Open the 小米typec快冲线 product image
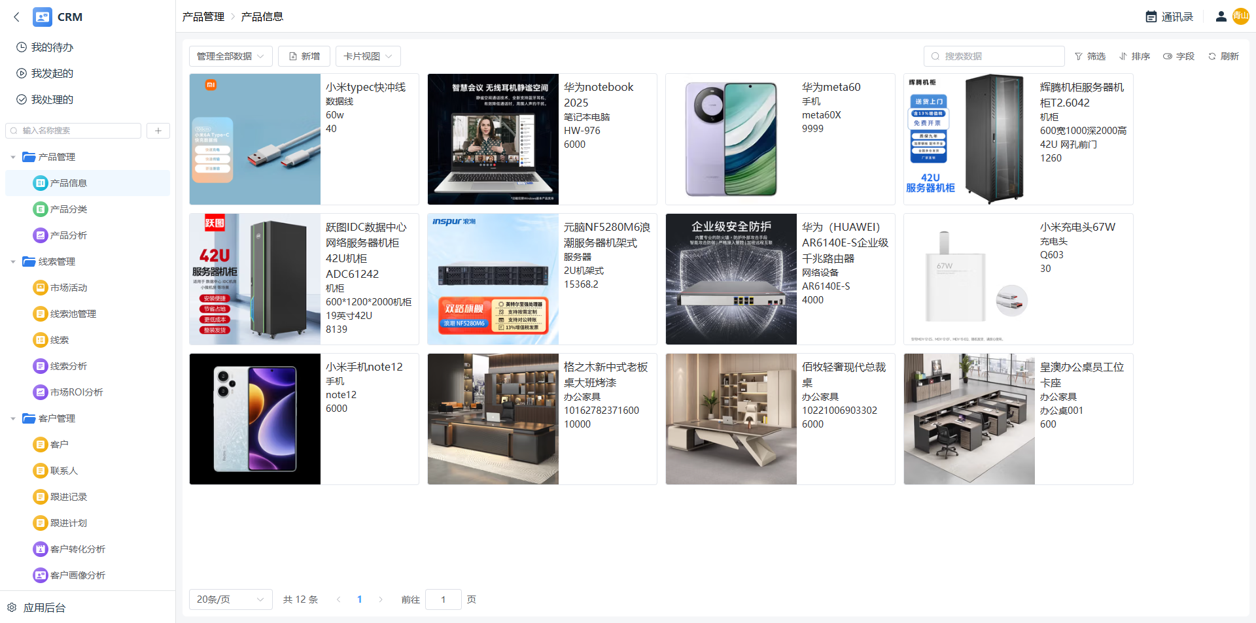This screenshot has height=623, width=1256. [255, 139]
